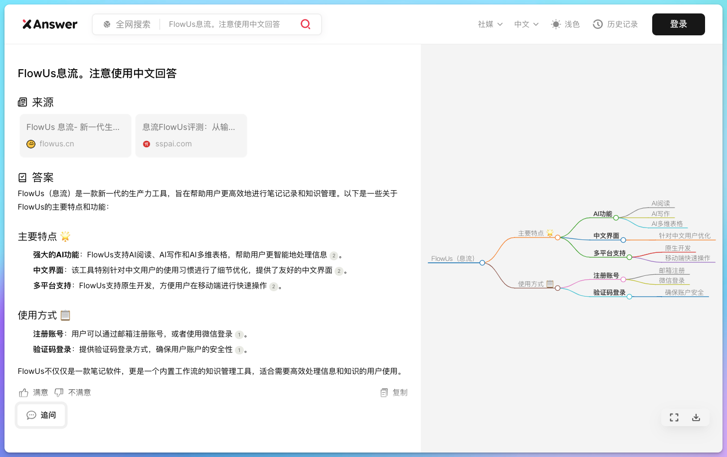Screen dimensions: 727x457
Task: Click the red search magnifier icon
Action: point(305,24)
